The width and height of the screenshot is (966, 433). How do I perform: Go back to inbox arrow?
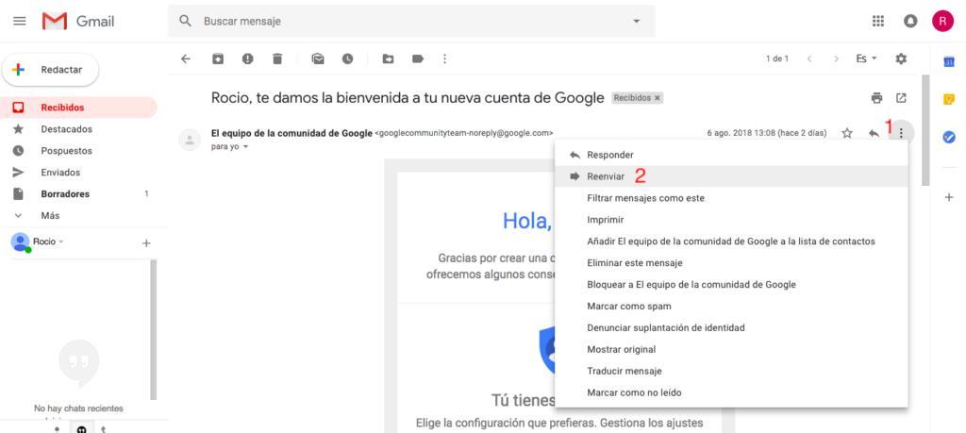click(x=186, y=59)
